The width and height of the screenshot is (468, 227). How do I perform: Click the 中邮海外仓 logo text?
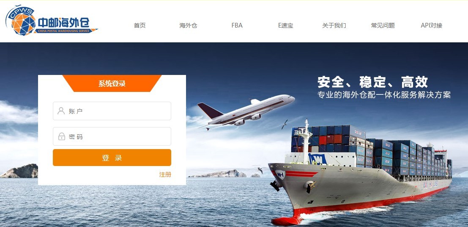pyautogui.click(x=63, y=23)
